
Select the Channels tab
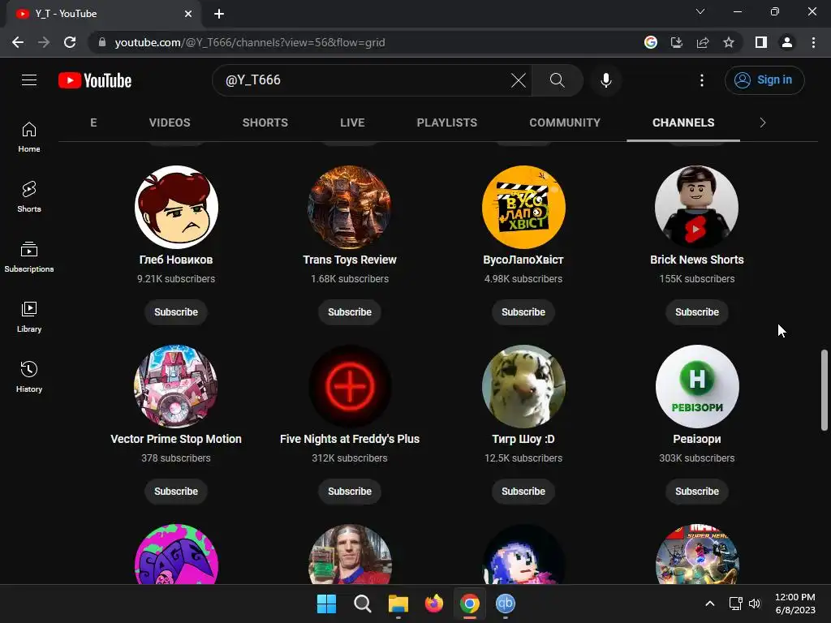[683, 122]
